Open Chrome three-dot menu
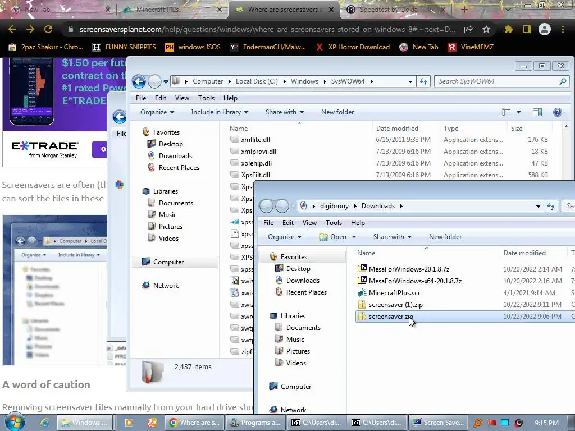The width and height of the screenshot is (575, 431). click(563, 29)
